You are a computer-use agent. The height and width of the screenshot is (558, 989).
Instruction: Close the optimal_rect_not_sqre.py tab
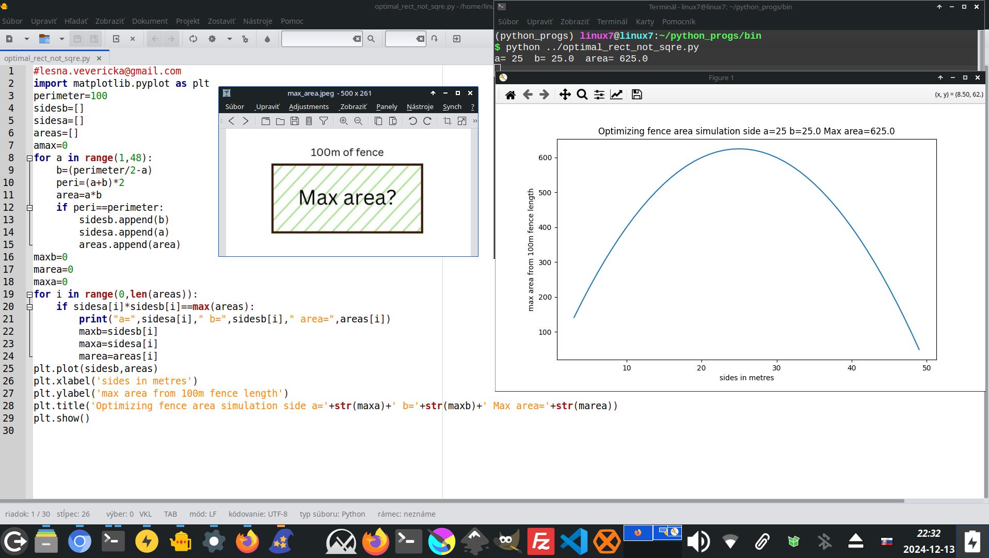click(x=99, y=58)
